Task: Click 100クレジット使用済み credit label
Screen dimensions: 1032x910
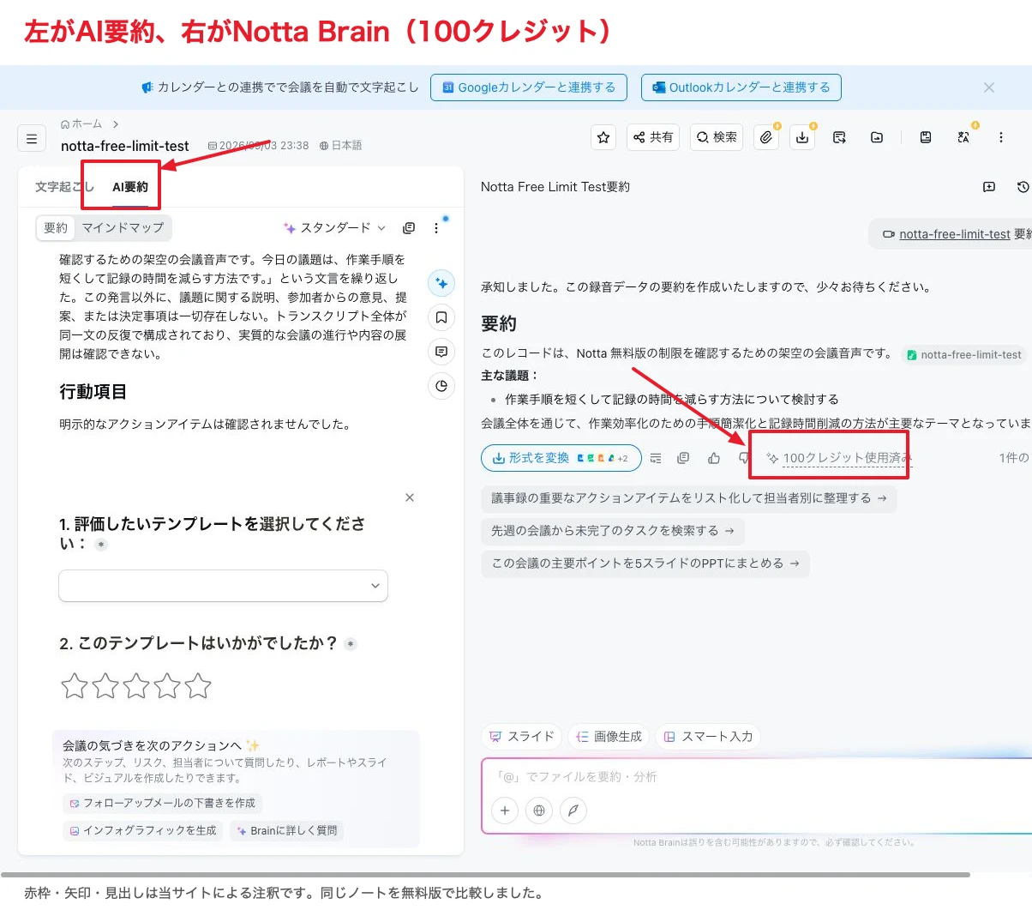Action: (x=839, y=458)
